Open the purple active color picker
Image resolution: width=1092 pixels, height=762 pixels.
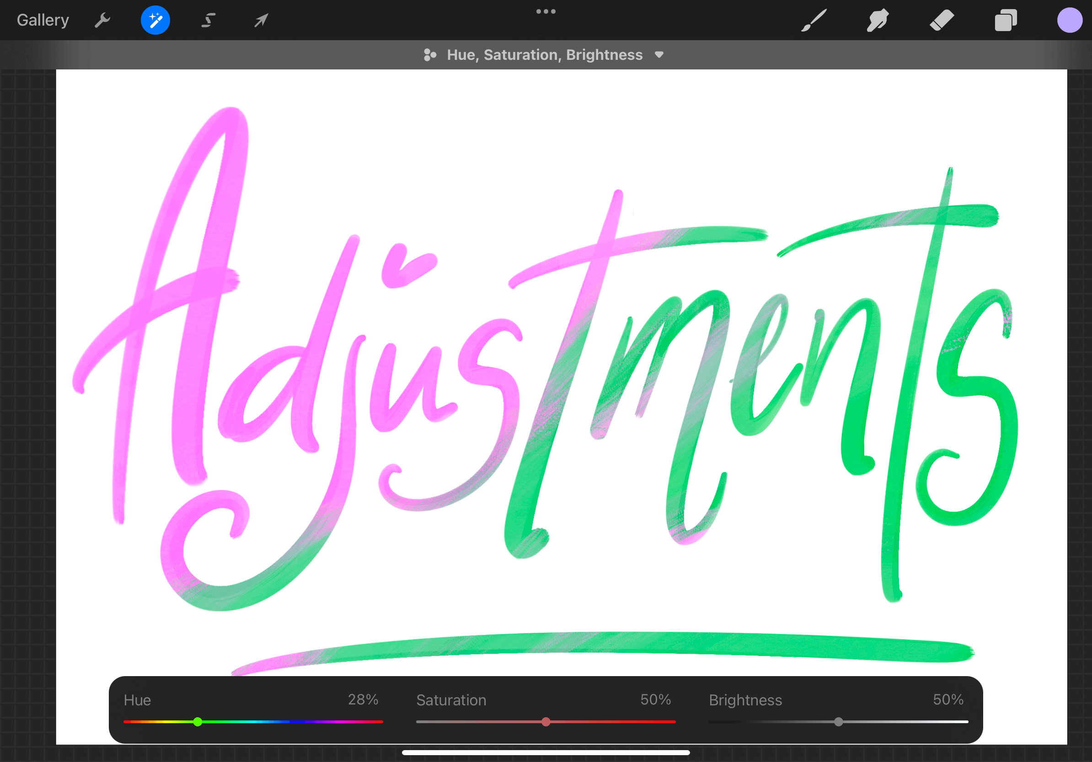click(x=1069, y=20)
